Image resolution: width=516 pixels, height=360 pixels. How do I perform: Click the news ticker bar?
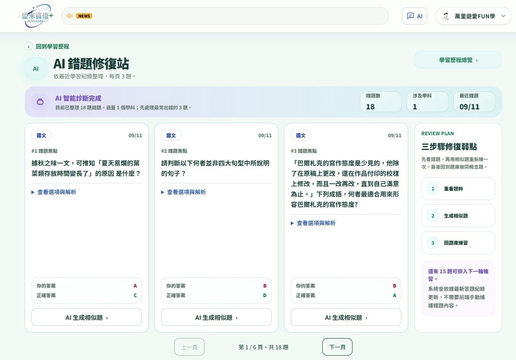tap(225, 16)
